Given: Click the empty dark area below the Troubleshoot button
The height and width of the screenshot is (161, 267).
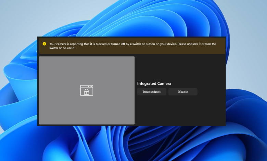Looking at the screenshot, I should [x=152, y=110].
